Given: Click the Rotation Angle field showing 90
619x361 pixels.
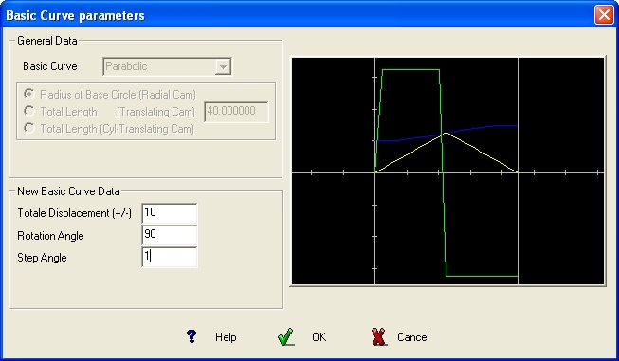Looking at the screenshot, I should 170,235.
